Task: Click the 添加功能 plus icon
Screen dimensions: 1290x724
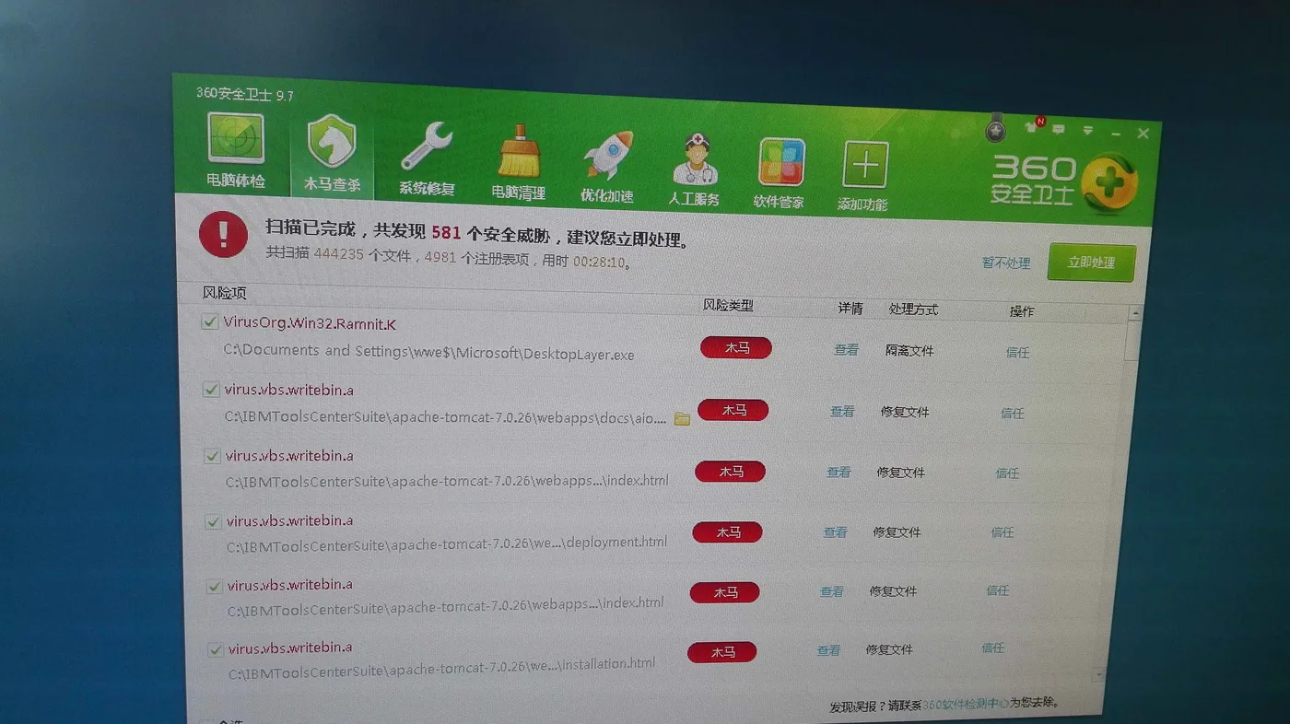Action: tap(863, 177)
